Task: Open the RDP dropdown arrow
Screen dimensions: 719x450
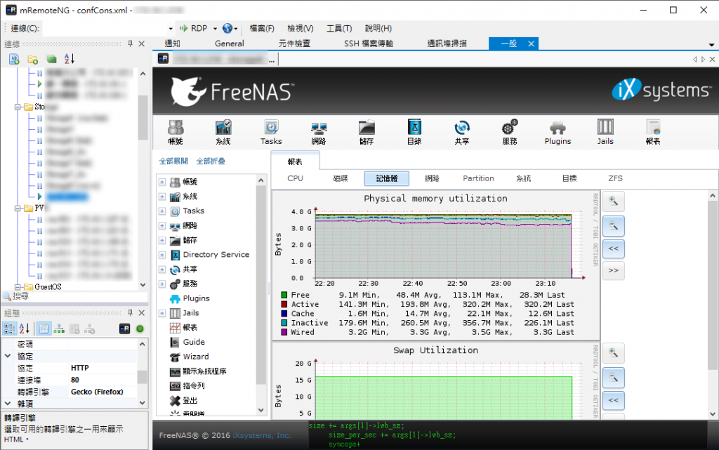Action: pyautogui.click(x=215, y=28)
